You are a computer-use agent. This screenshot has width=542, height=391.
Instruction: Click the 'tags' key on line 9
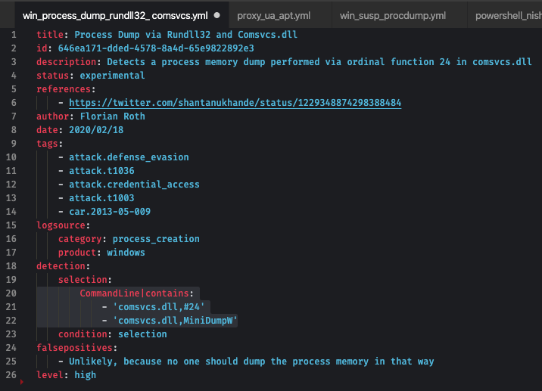point(48,144)
